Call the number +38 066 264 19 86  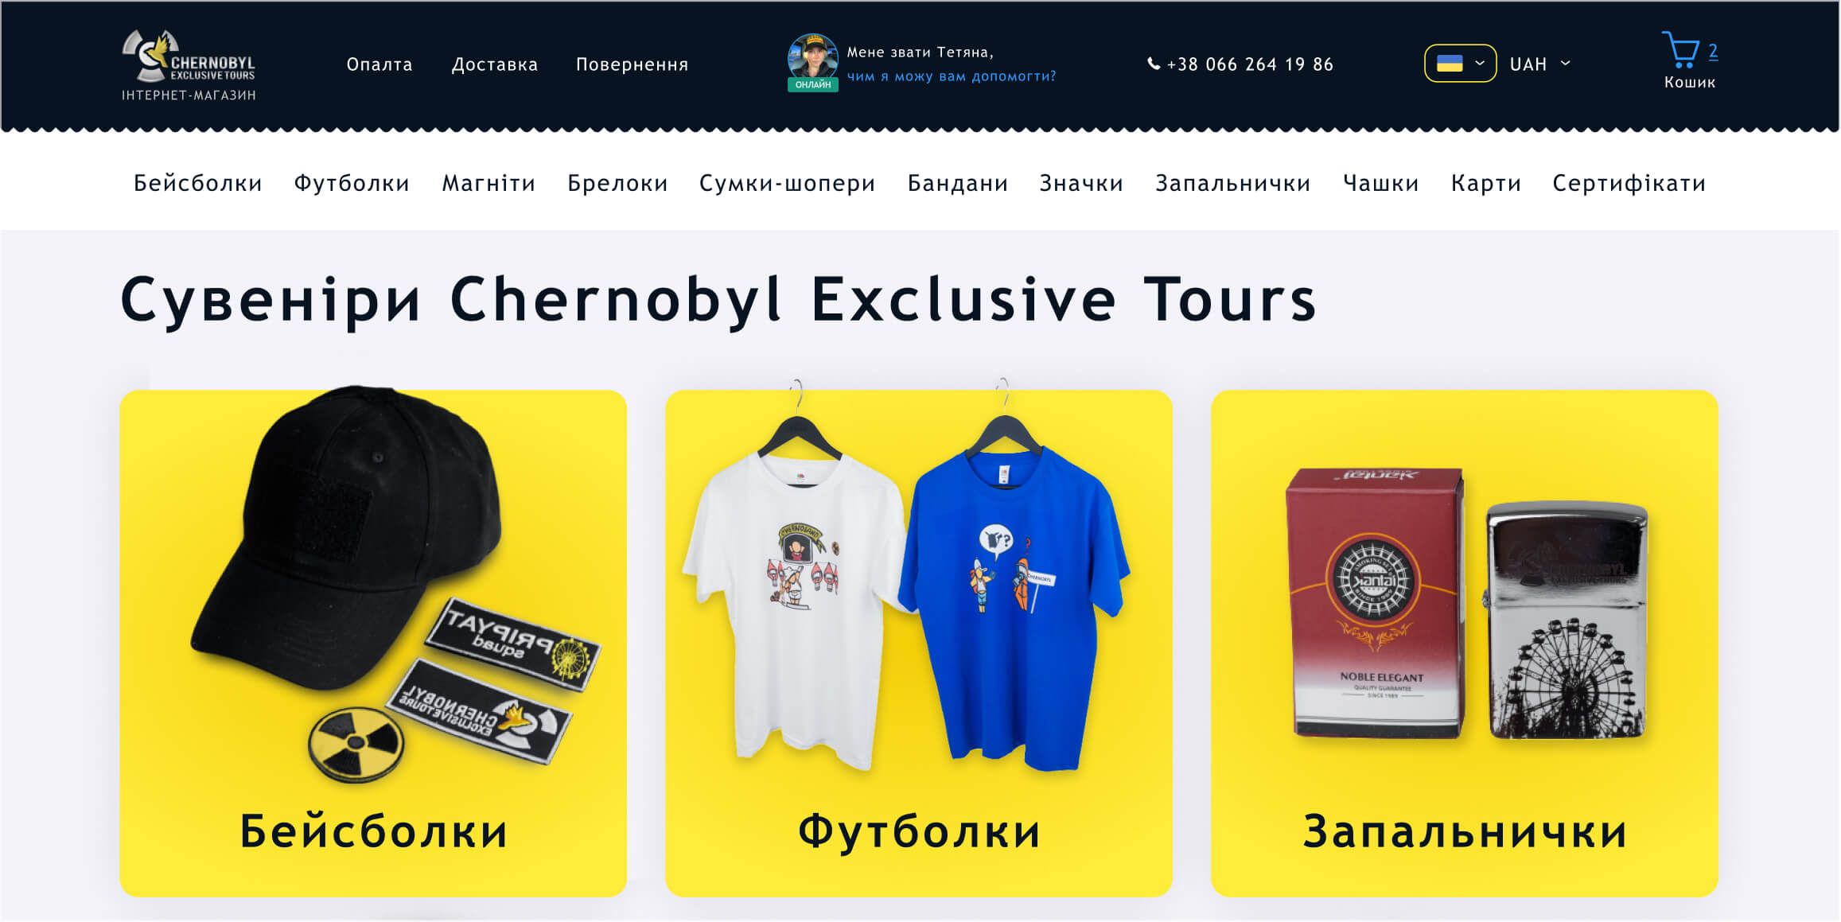coord(1250,64)
